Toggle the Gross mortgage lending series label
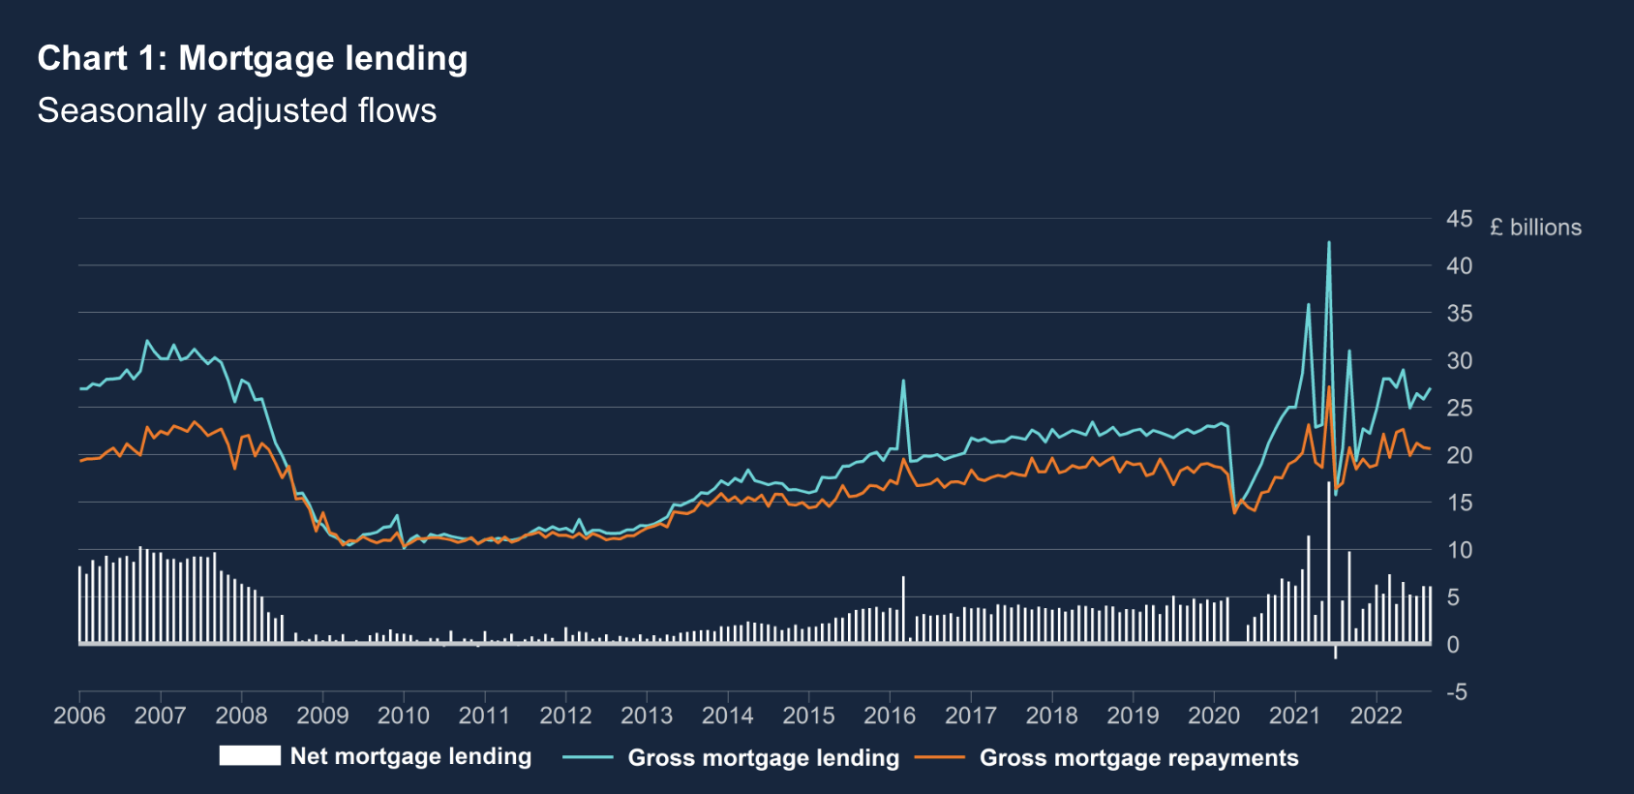 [763, 758]
